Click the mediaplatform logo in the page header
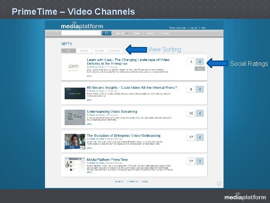This screenshot has height=203, width=270. [x=82, y=26]
